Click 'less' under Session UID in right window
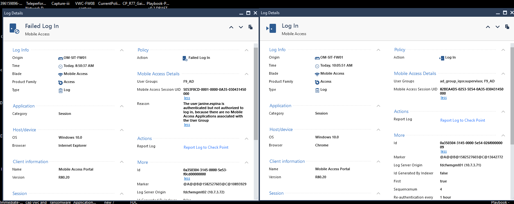514x204 pixels. (x=444, y=98)
